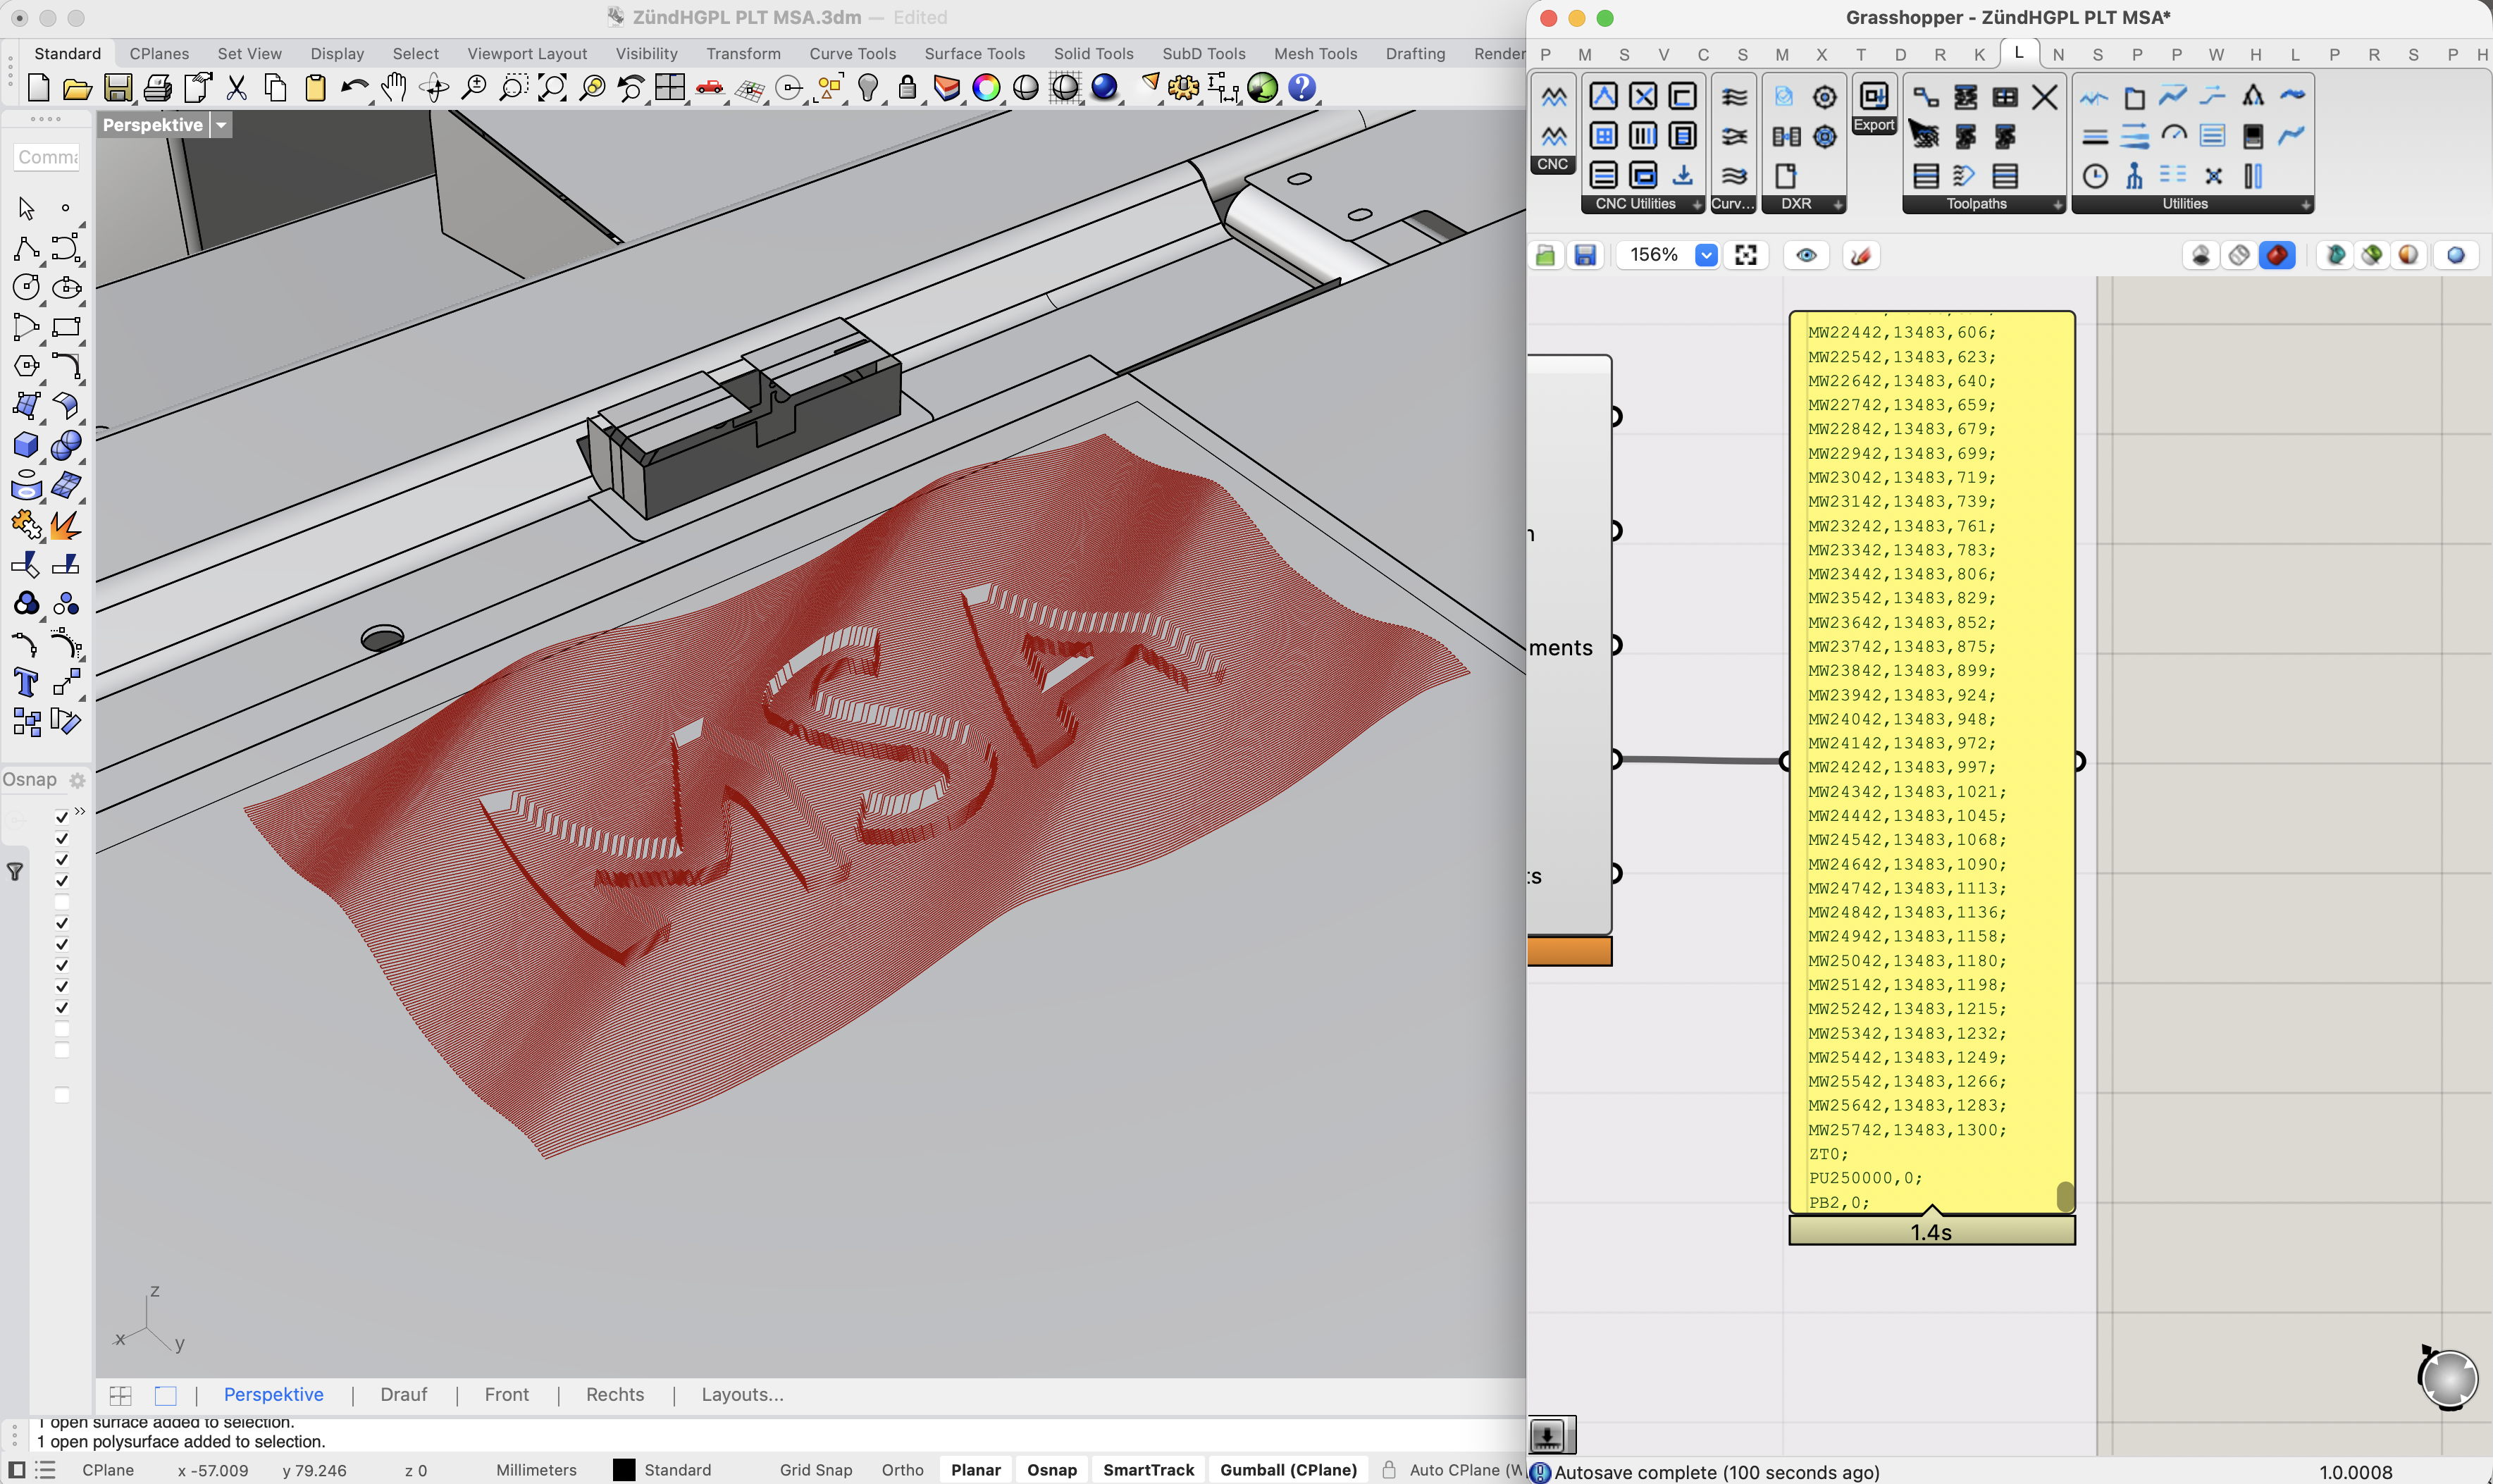The height and width of the screenshot is (1484, 2493).
Task: Click the red car icon
Action: click(x=709, y=89)
